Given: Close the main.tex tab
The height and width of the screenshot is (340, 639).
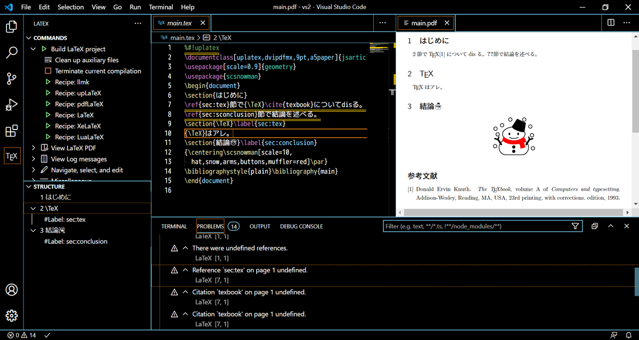Looking at the screenshot, I should click(203, 23).
